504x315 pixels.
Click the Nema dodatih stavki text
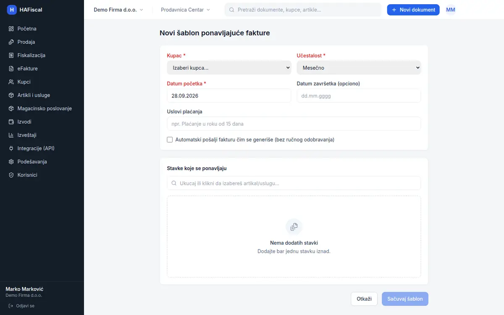[x=294, y=243]
